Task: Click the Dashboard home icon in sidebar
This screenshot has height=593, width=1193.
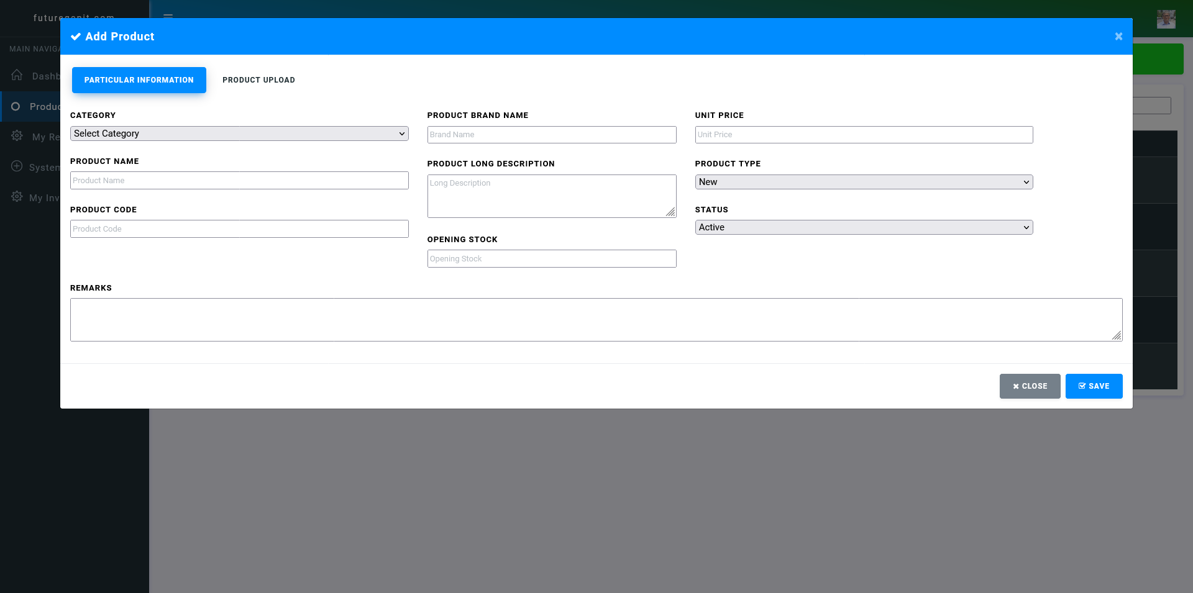Action: (17, 75)
